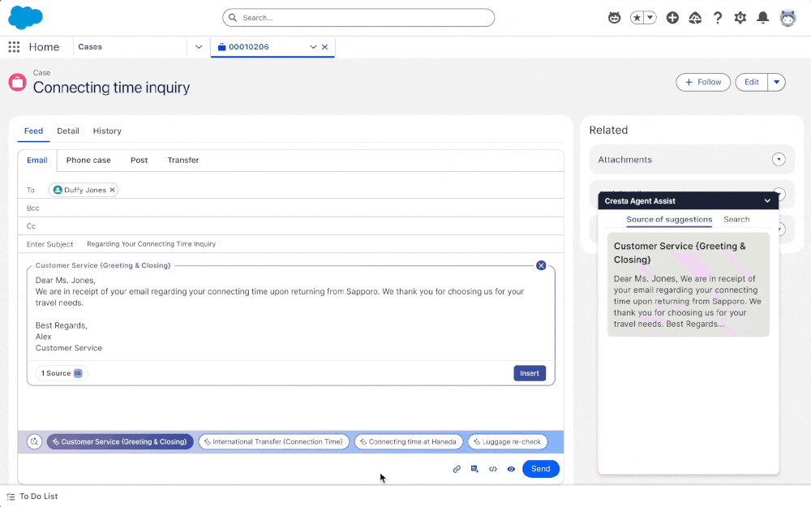Open the 00010206 tab actions chevron

pyautogui.click(x=313, y=47)
